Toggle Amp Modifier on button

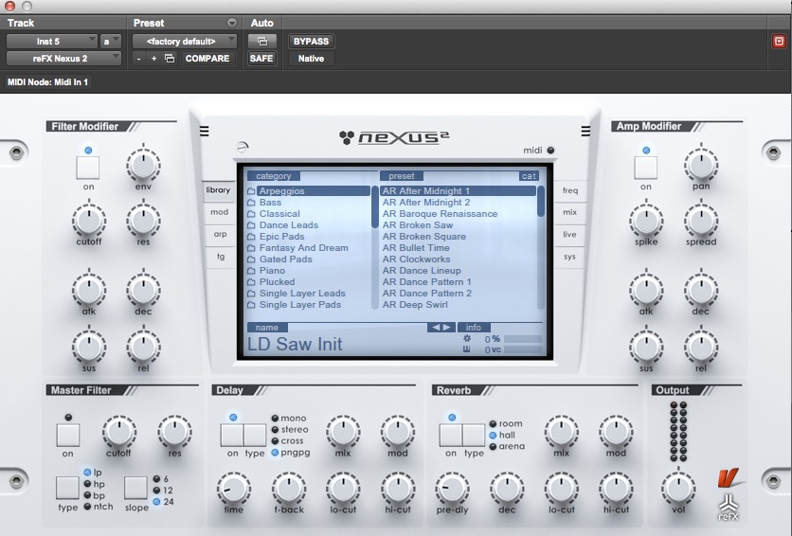coord(645,168)
